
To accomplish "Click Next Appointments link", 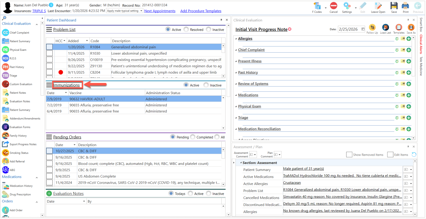I will click(x=160, y=11).
